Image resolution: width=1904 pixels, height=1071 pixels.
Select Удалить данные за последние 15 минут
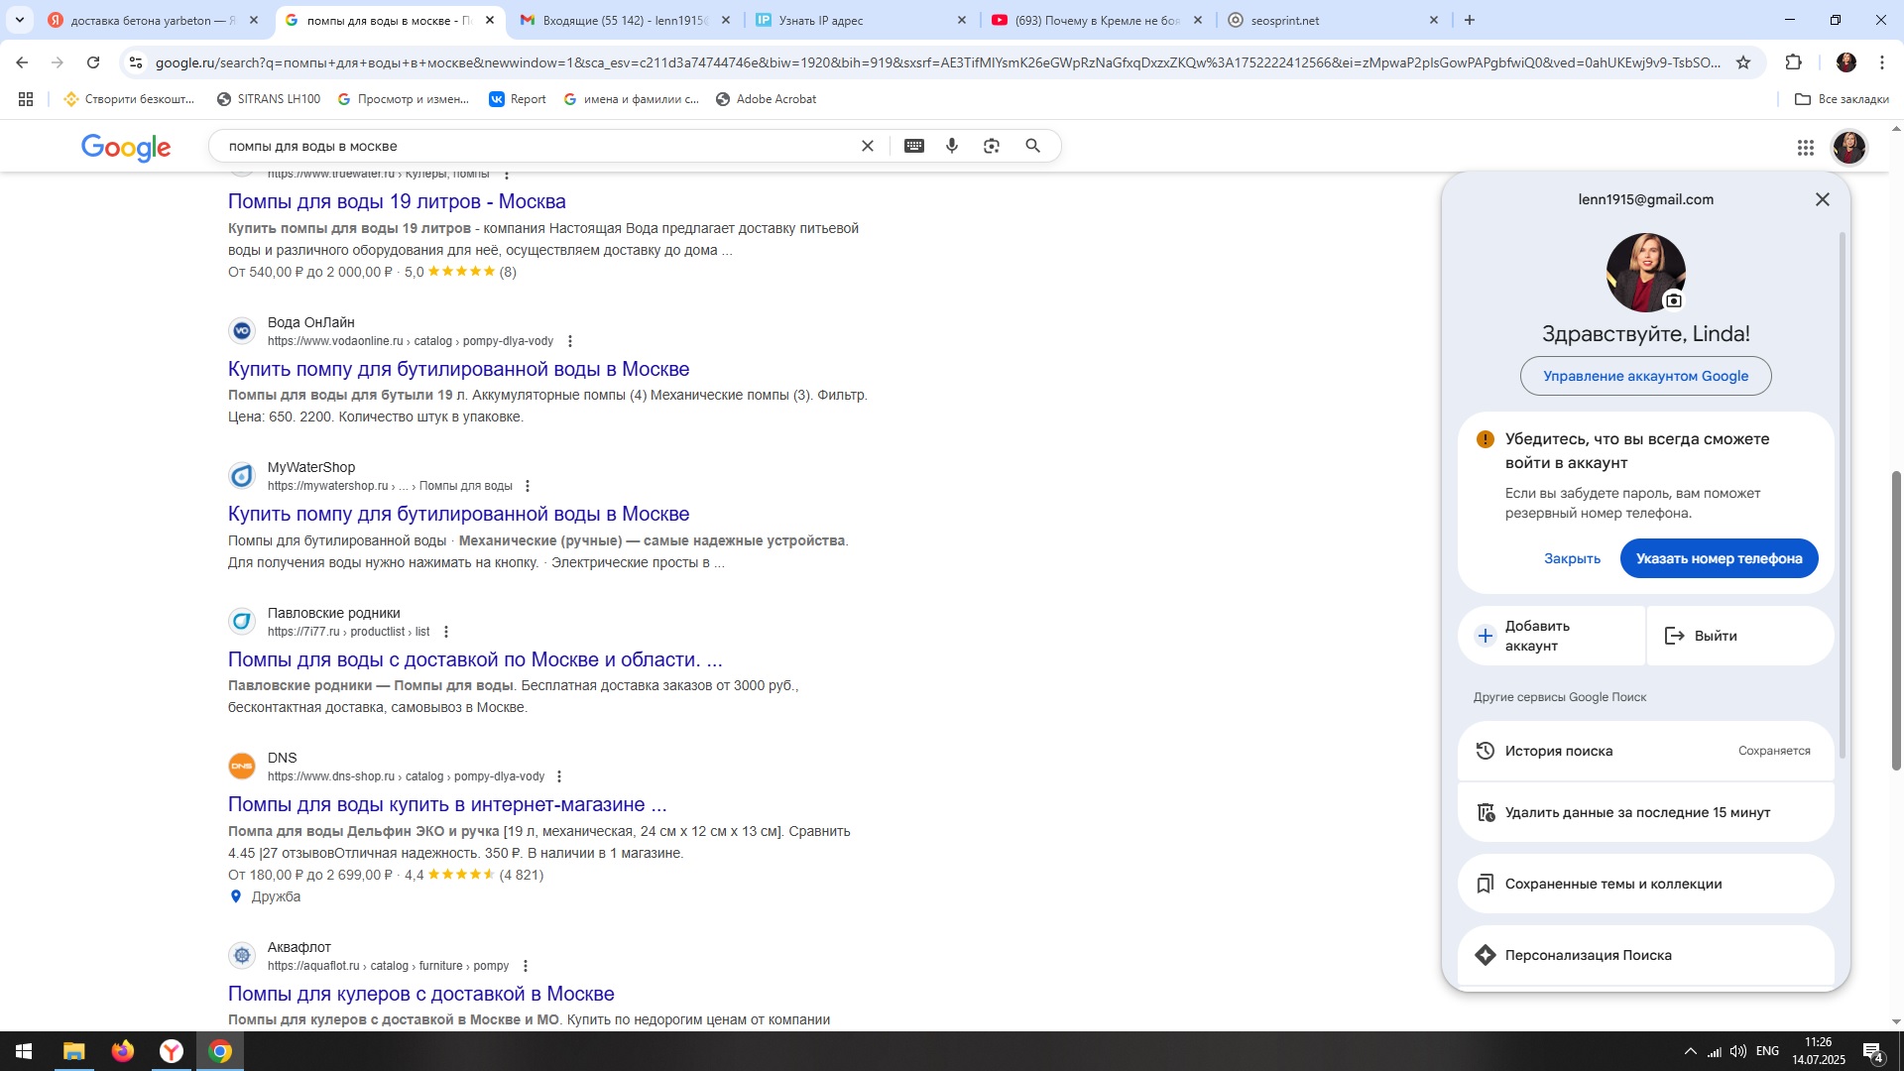(x=1645, y=812)
